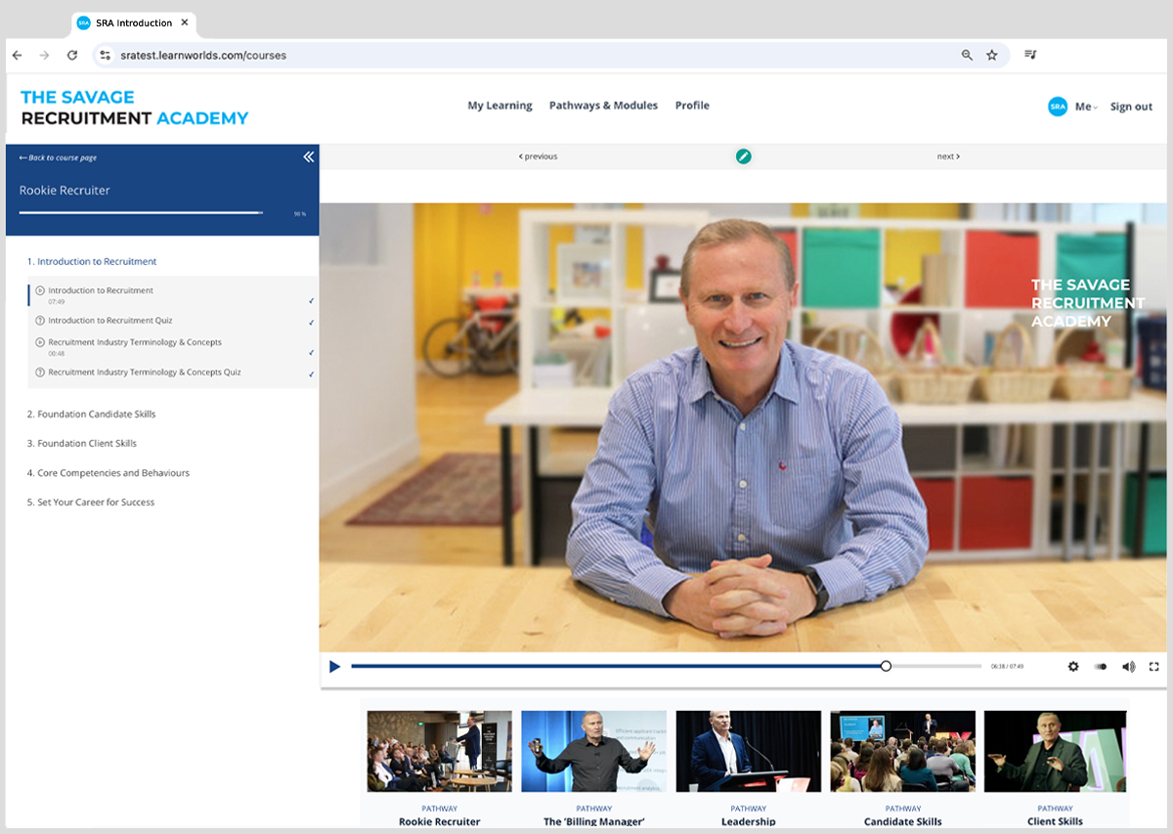Image resolution: width=1173 pixels, height=834 pixels.
Task: Click Back to course page link
Action: pos(58,157)
